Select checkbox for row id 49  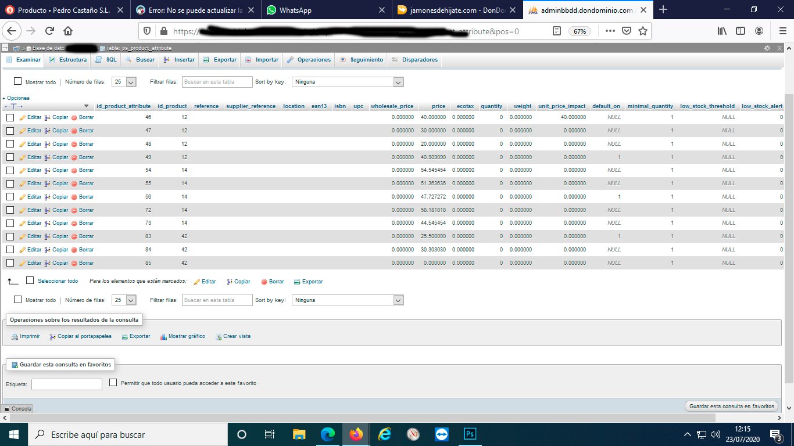pyautogui.click(x=10, y=157)
